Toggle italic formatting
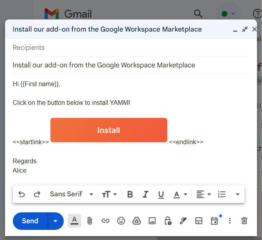This screenshot has height=240, width=262. click(145, 194)
